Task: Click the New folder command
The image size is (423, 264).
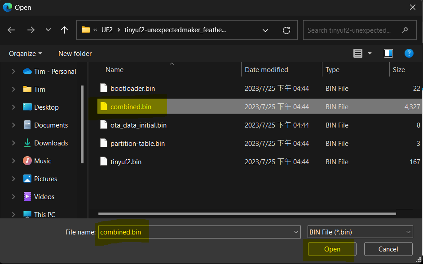Action: tap(75, 53)
